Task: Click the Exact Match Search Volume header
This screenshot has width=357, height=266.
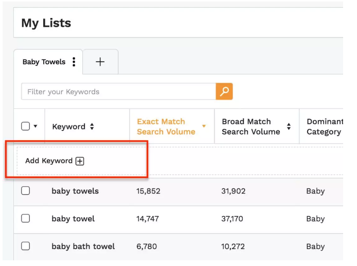Action: (166, 126)
